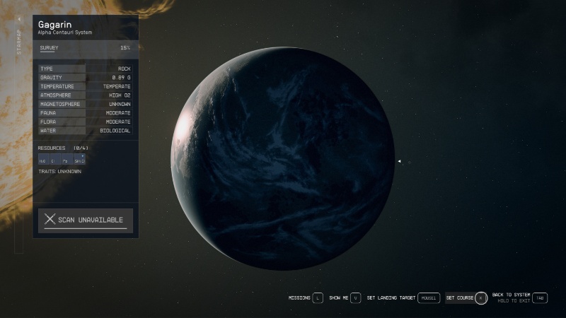Image resolution: width=566 pixels, height=318 pixels.
Task: Click the small moon marker right of planet
Action: point(400,162)
